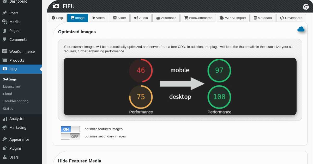This screenshot has height=164, width=313.
Task: Click the Media library icon
Action: tap(5, 22)
